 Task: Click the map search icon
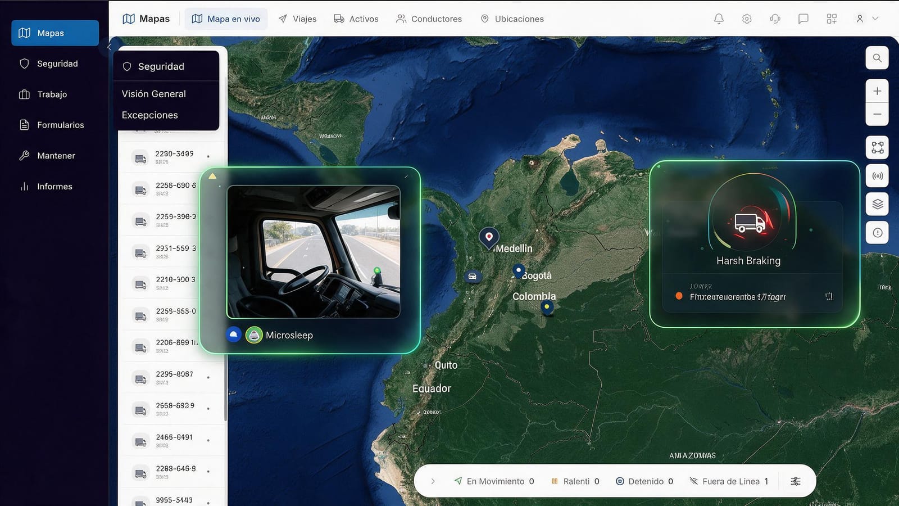click(877, 58)
